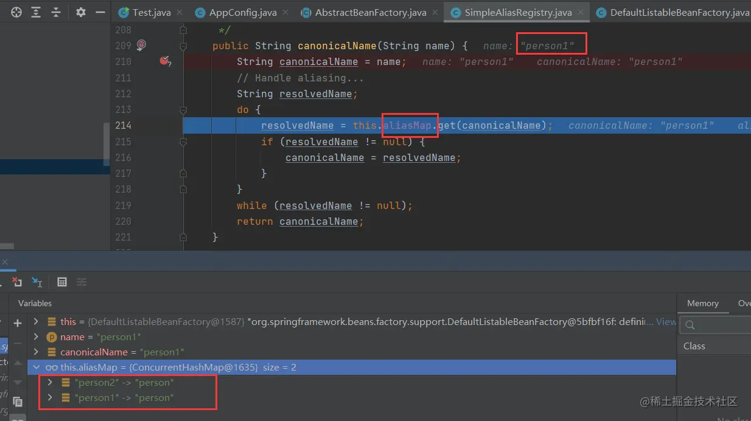Collapse the this.aliasMap watch node
The width and height of the screenshot is (751, 421).
(36, 367)
